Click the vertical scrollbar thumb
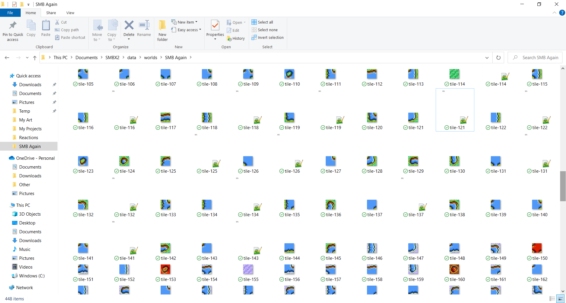The width and height of the screenshot is (566, 303). click(x=563, y=186)
